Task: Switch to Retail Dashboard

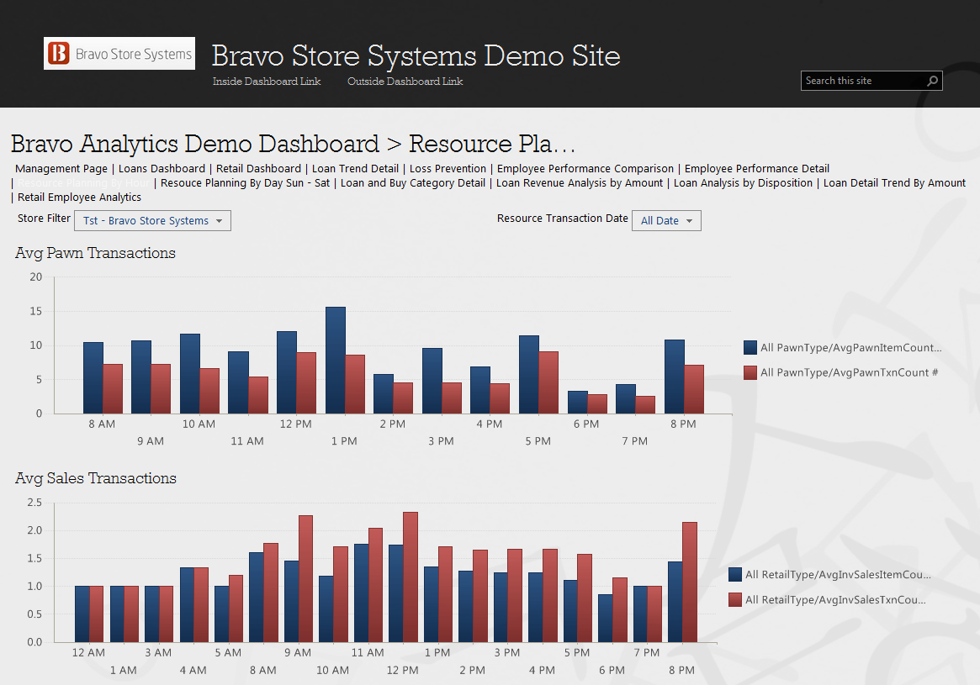Action: pyautogui.click(x=259, y=169)
